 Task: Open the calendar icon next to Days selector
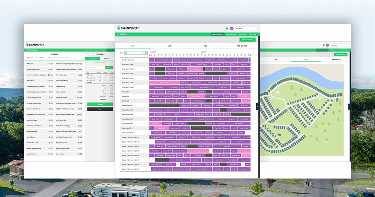(x=146, y=52)
